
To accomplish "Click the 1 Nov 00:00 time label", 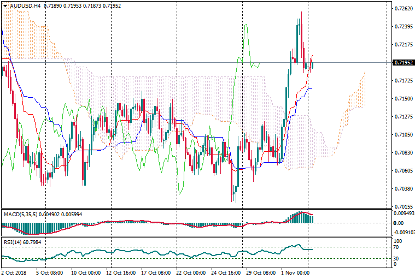I will click(x=295, y=272).
